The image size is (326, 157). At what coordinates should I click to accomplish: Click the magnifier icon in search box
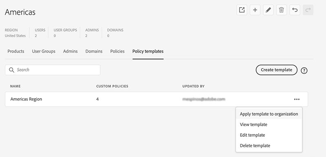11,70
